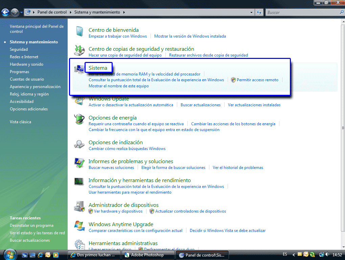Expand the arrow after Panel de control breadcrumb
Screen dimensions: 345x260
(71, 12)
